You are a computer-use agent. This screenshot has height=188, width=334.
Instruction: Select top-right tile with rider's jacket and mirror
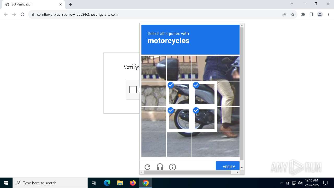pos(228,68)
